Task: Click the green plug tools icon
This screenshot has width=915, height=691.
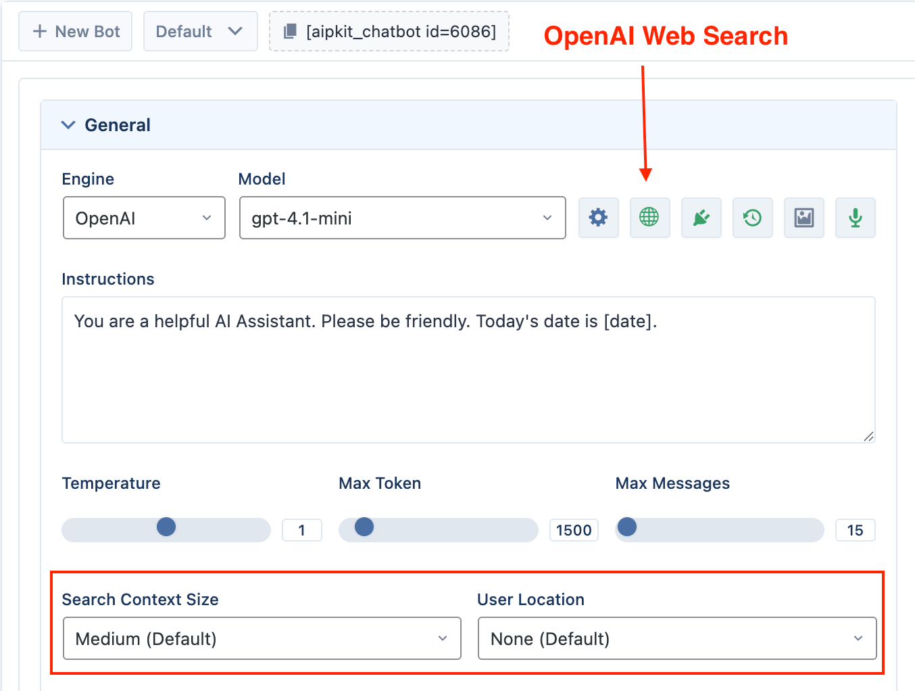Action: point(701,218)
